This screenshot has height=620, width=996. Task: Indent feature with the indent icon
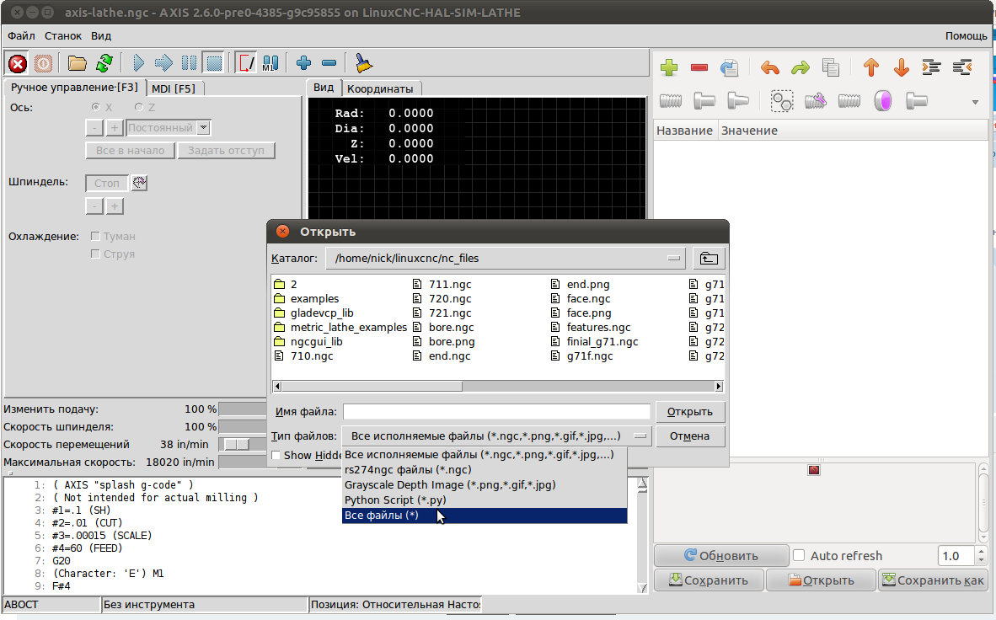click(x=931, y=67)
